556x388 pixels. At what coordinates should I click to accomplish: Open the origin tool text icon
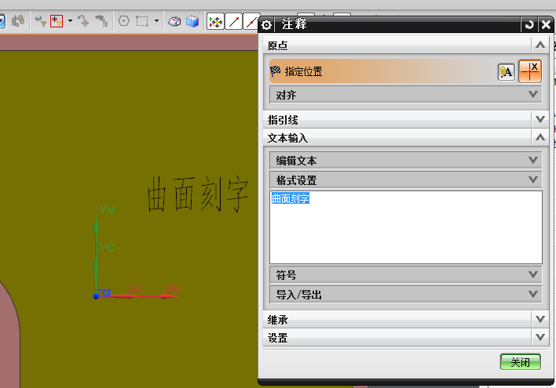507,72
